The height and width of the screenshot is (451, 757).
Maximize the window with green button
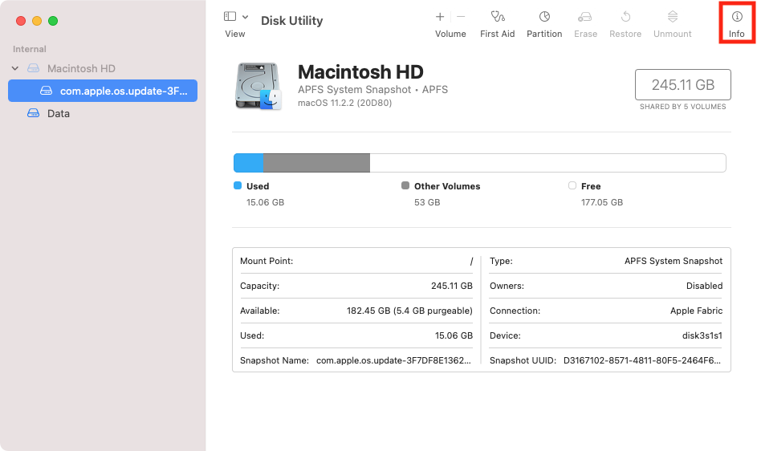pyautogui.click(x=53, y=21)
